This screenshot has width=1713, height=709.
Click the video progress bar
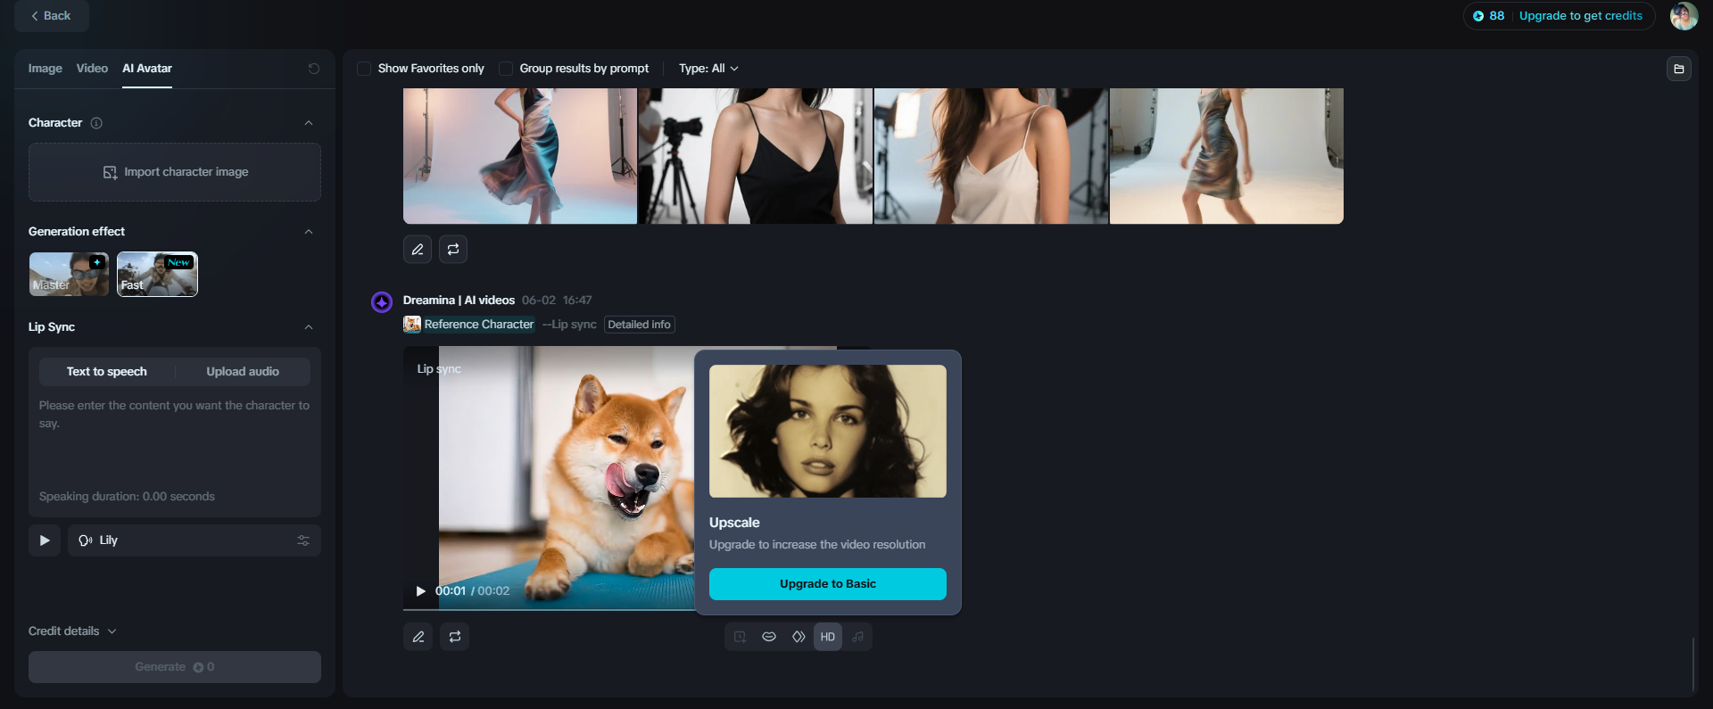[x=549, y=610]
